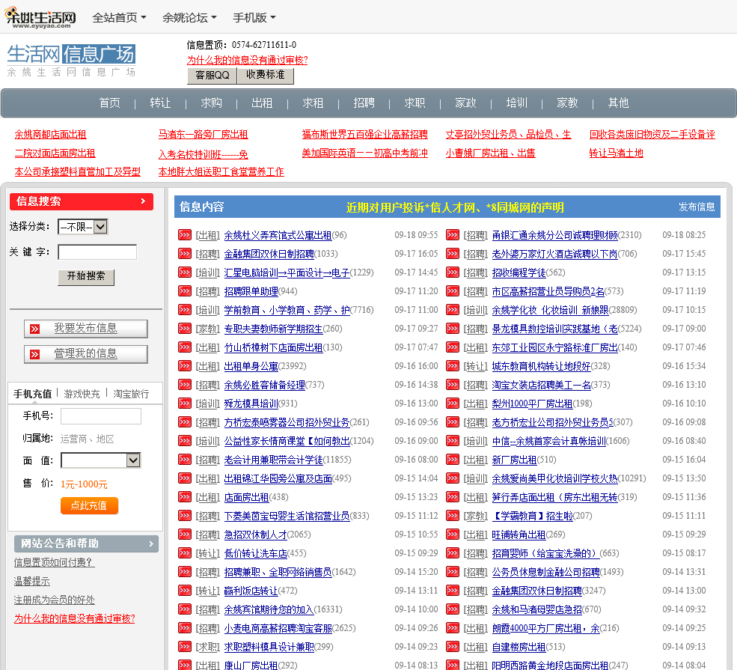Open listing 竹山桥樟树下店面房出租
The width and height of the screenshot is (737, 670).
(273, 347)
